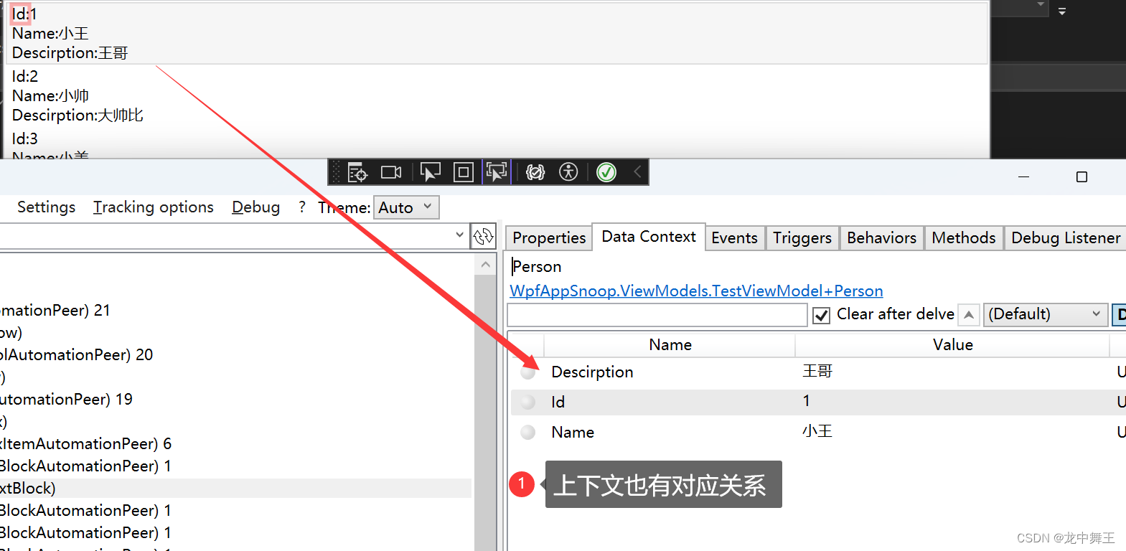Minimize the Snoop window
The width and height of the screenshot is (1126, 551).
click(1024, 176)
